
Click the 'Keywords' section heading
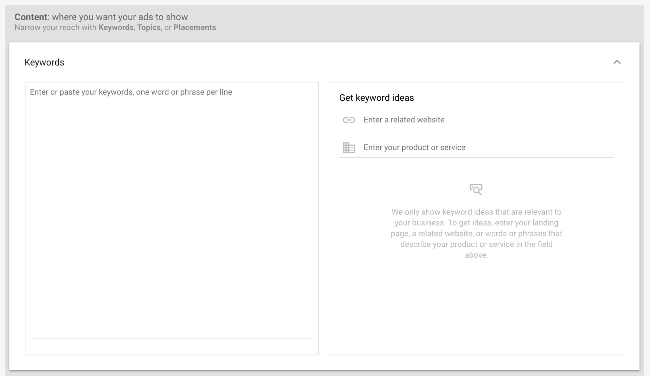coord(44,62)
